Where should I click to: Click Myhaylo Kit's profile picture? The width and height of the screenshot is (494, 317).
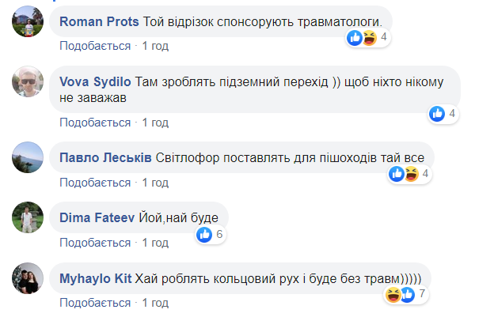click(x=29, y=279)
